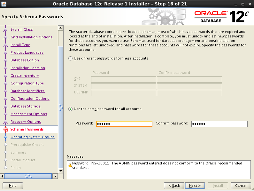Click the sidebar scroll up arrow

61,28
